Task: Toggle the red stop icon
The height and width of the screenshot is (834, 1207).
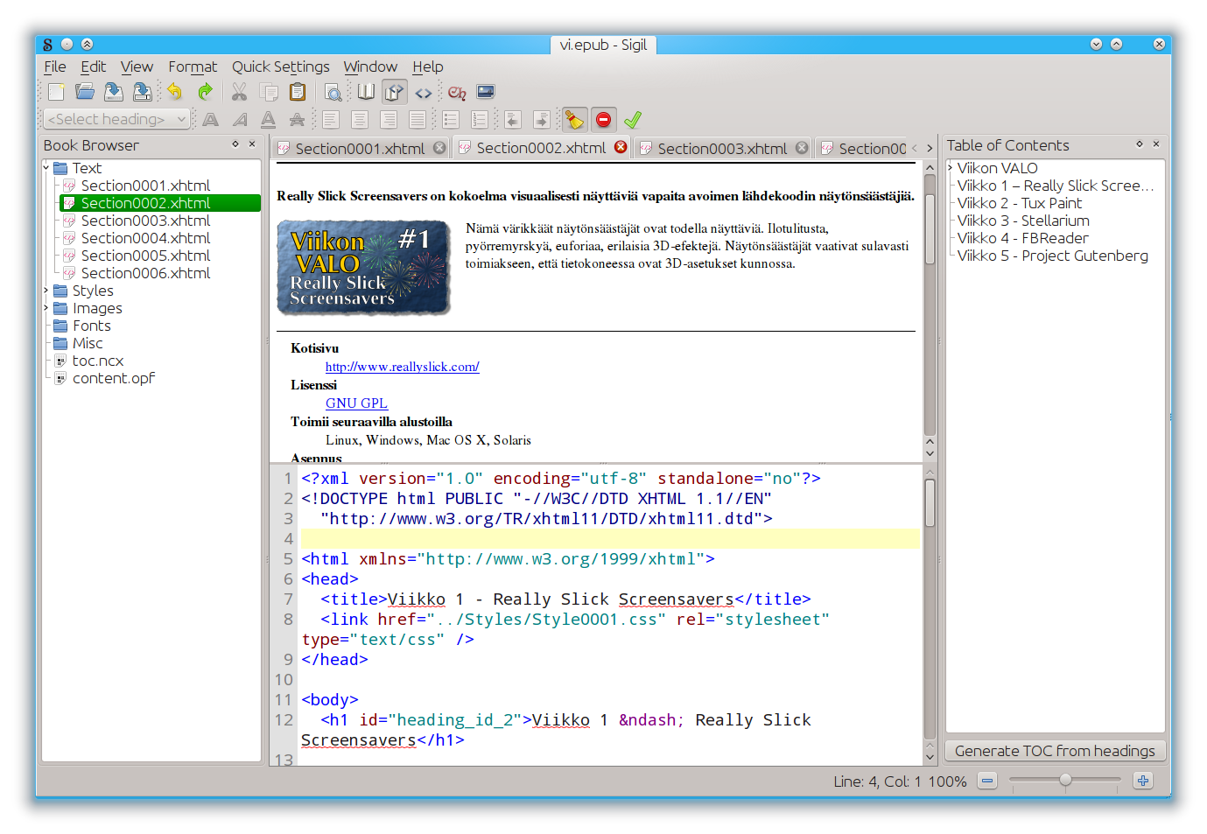Action: (603, 120)
